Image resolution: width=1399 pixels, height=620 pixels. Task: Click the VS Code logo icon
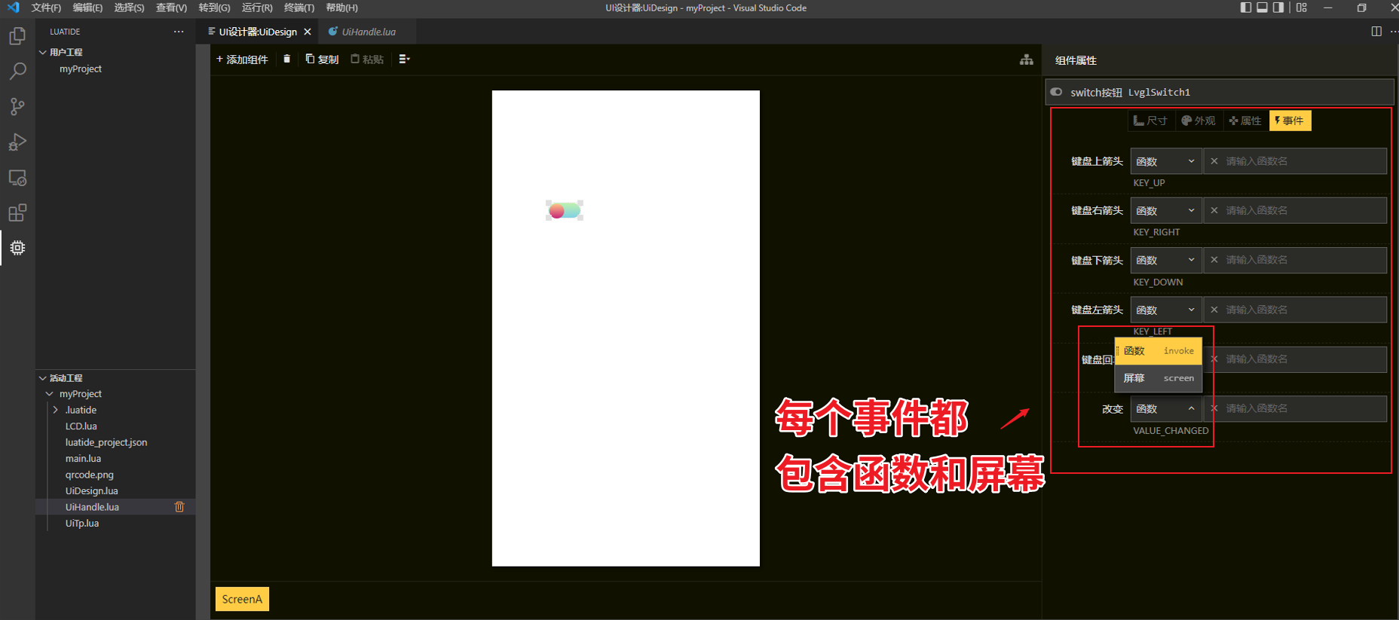click(13, 8)
